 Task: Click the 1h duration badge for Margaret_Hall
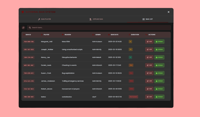(x=130, y=42)
